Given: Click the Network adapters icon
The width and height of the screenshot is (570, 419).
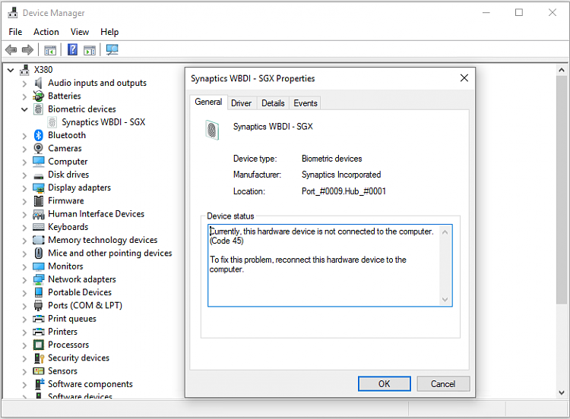Looking at the screenshot, I should (39, 279).
